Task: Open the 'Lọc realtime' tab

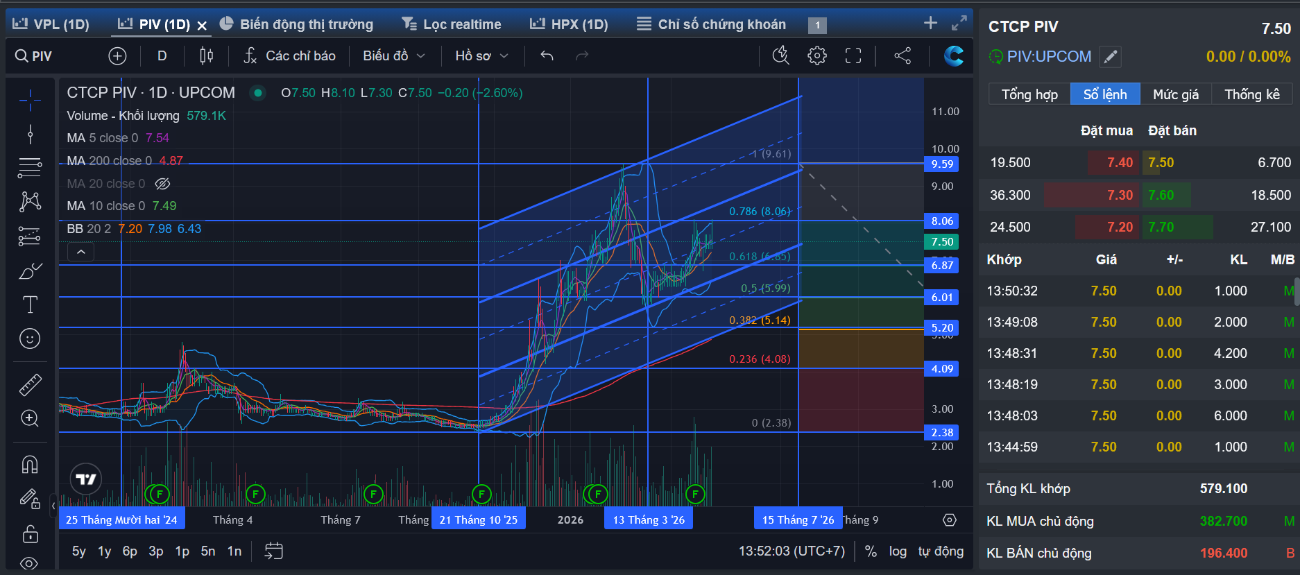Action: pyautogui.click(x=452, y=24)
